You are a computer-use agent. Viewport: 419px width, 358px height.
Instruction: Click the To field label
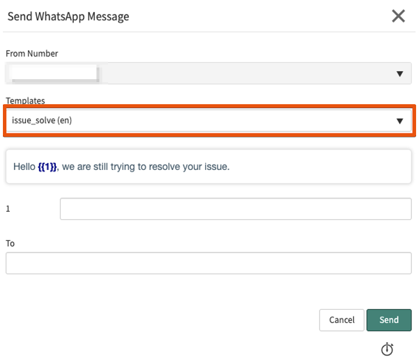[x=10, y=243]
